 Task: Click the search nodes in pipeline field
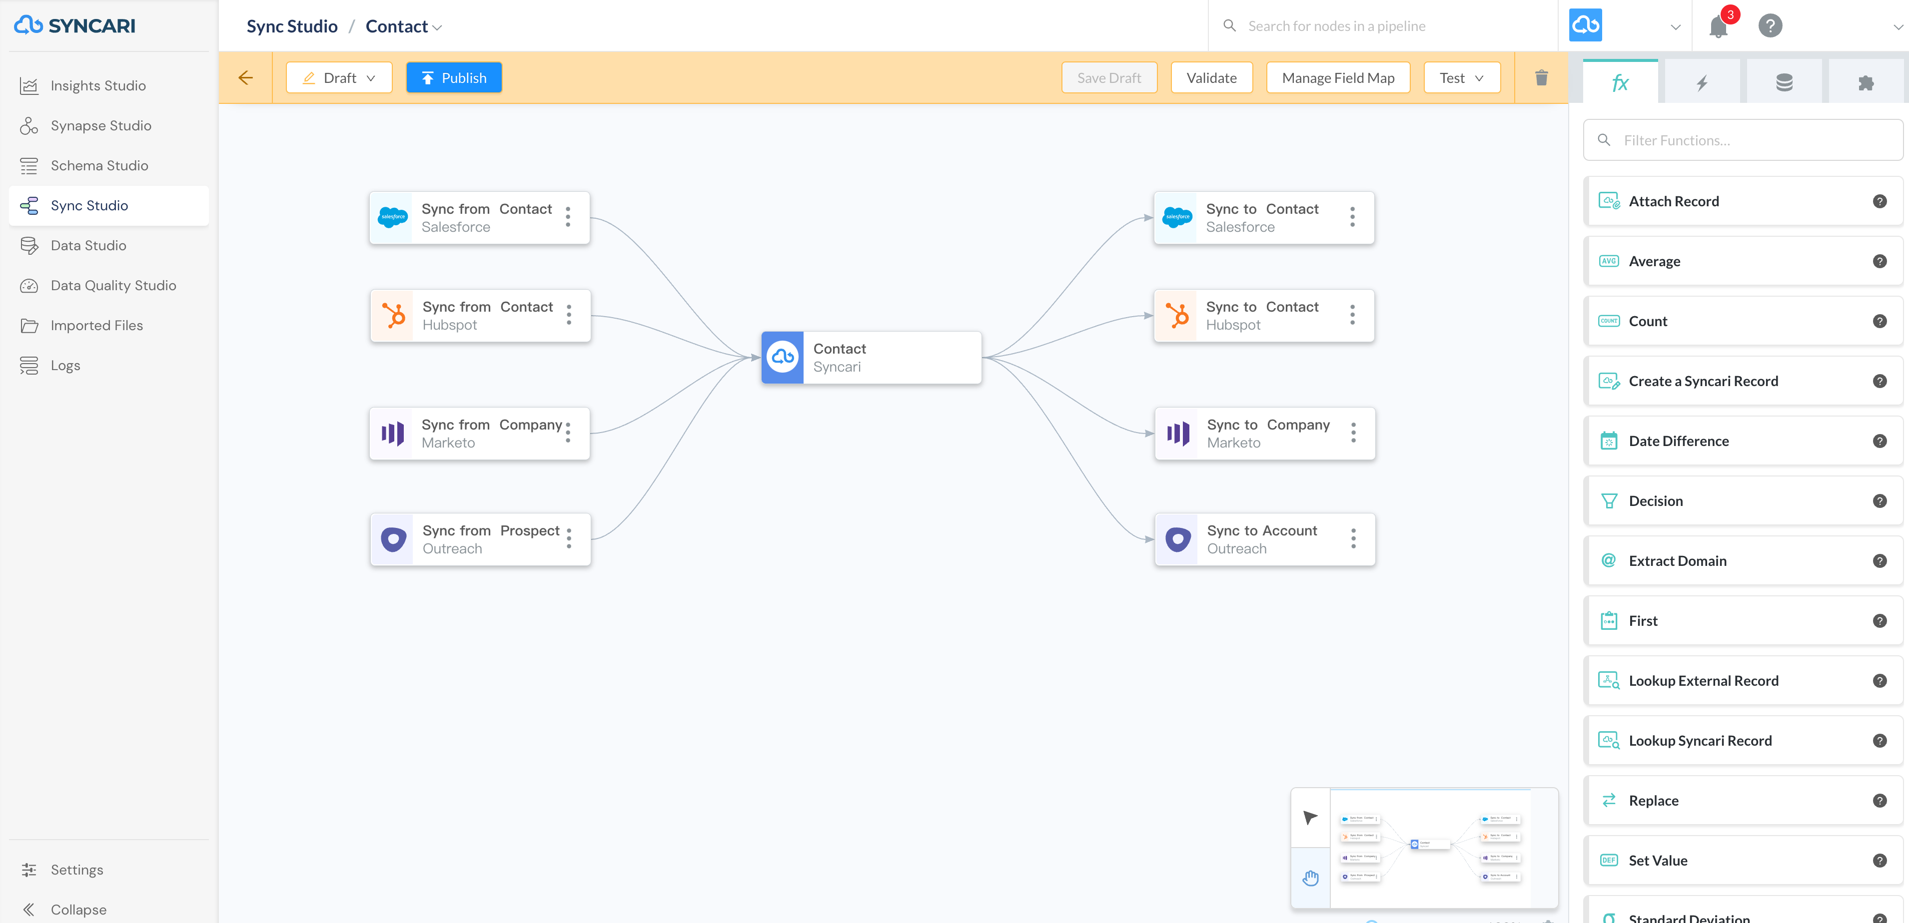click(x=1384, y=26)
